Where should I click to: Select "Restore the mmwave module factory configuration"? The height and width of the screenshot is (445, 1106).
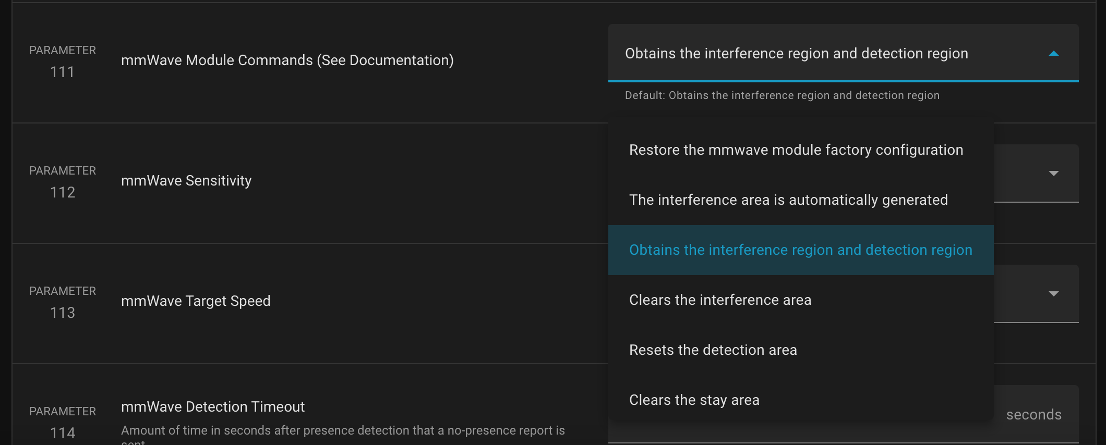796,150
